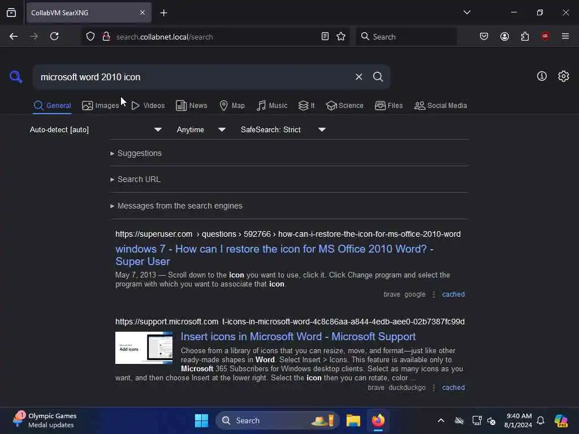Focus the SearXNG query input field

pyautogui.click(x=192, y=77)
